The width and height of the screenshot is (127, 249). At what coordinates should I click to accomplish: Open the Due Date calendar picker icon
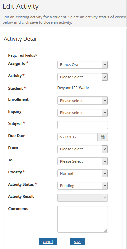[103, 137]
